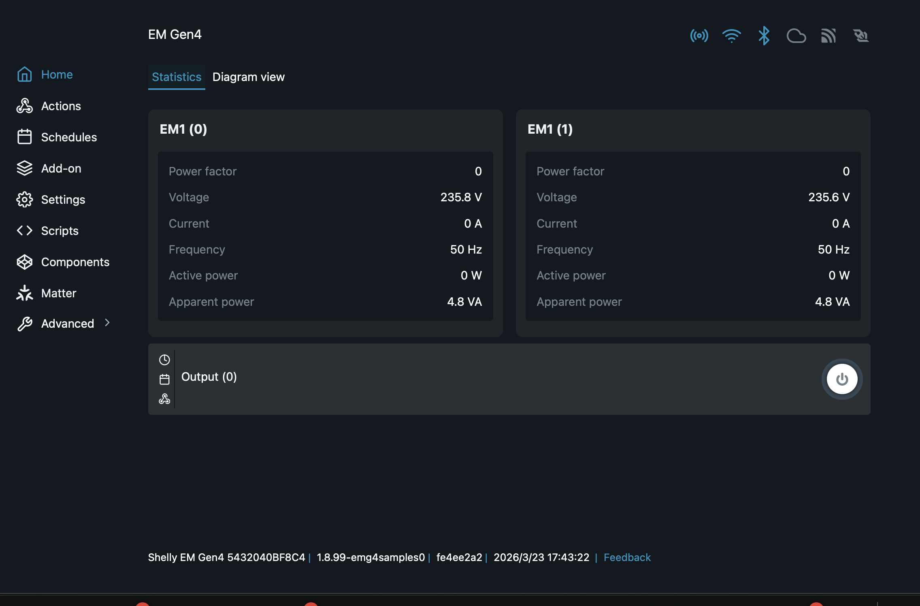Screen dimensions: 920x606
Task: Click the build hash fe4ee2a2 text
Action: pos(459,557)
